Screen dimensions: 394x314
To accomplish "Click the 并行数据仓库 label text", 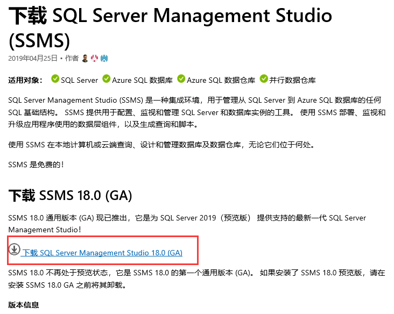I will click(292, 80).
